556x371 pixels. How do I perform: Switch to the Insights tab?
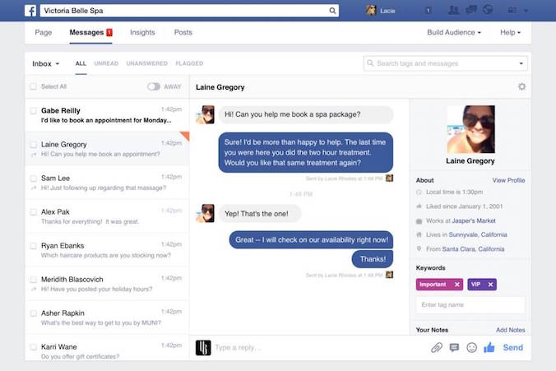(142, 32)
